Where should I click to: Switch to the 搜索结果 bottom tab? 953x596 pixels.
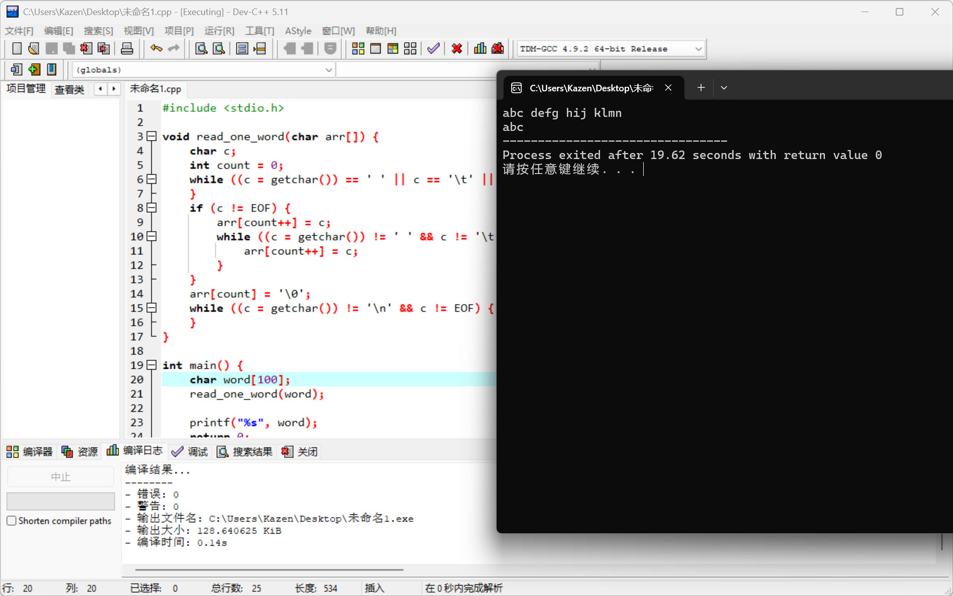point(245,452)
